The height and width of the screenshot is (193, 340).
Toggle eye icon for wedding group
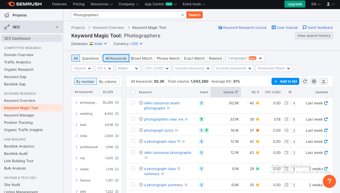point(117,114)
